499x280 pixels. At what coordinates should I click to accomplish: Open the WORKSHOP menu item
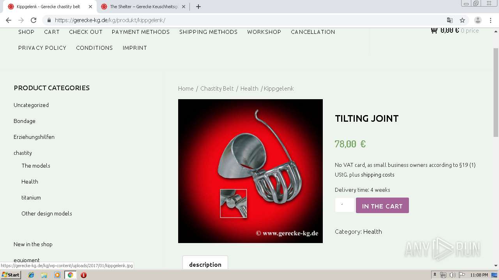tap(264, 32)
